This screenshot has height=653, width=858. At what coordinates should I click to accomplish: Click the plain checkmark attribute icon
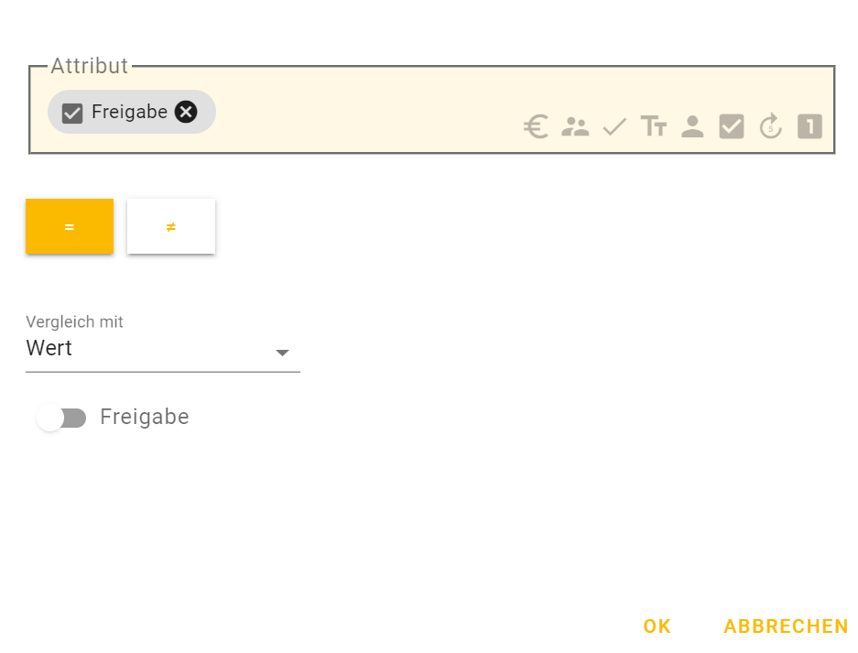pyautogui.click(x=614, y=126)
